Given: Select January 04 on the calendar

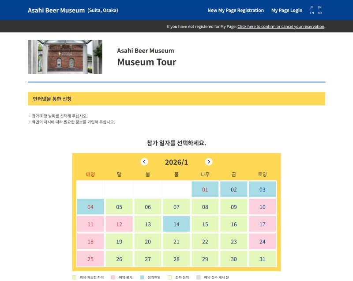Looking at the screenshot, I should pyautogui.click(x=90, y=207).
